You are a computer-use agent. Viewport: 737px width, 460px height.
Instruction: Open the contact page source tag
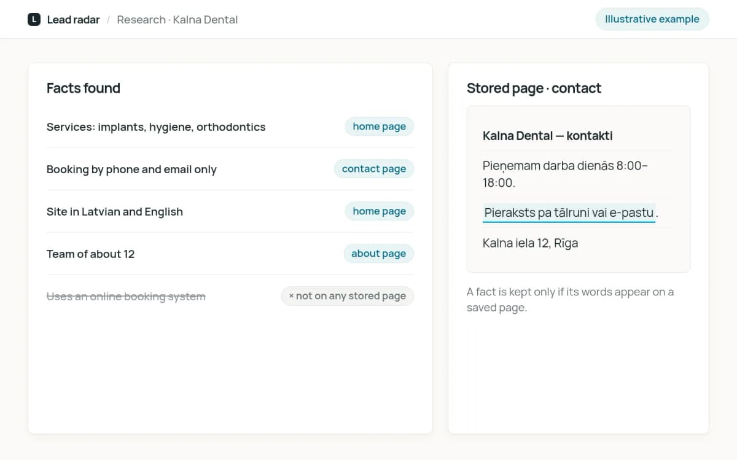[x=374, y=169]
